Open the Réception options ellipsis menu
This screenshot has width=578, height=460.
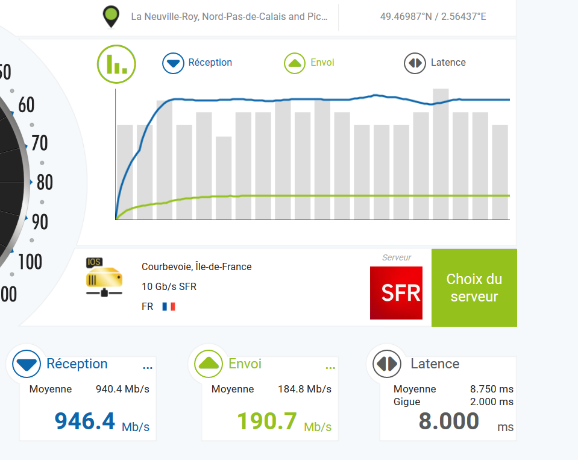tap(148, 367)
